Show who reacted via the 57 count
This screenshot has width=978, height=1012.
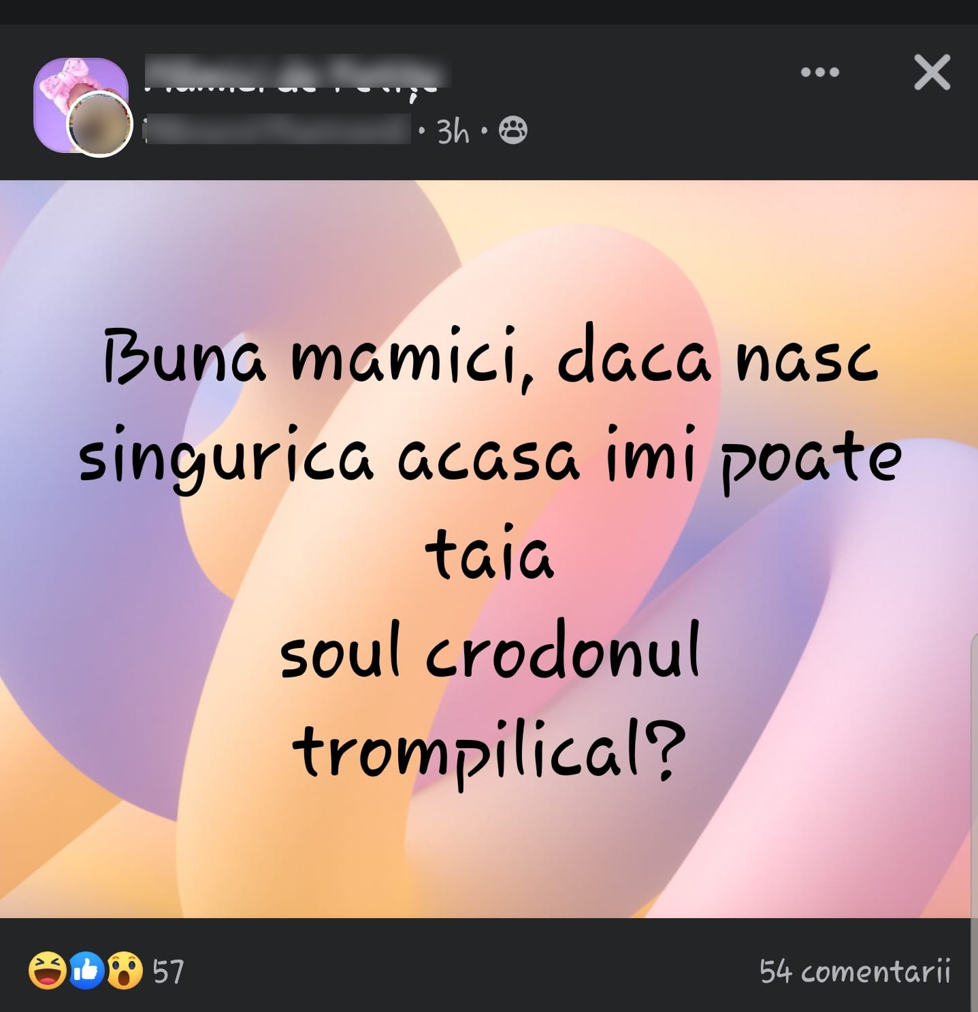click(x=168, y=971)
